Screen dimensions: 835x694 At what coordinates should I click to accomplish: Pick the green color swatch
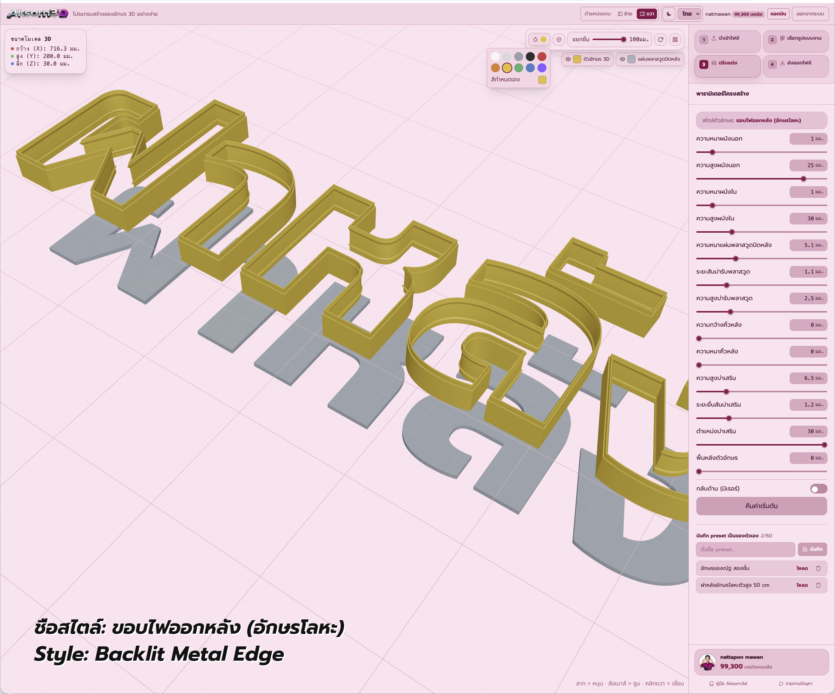[x=518, y=68]
